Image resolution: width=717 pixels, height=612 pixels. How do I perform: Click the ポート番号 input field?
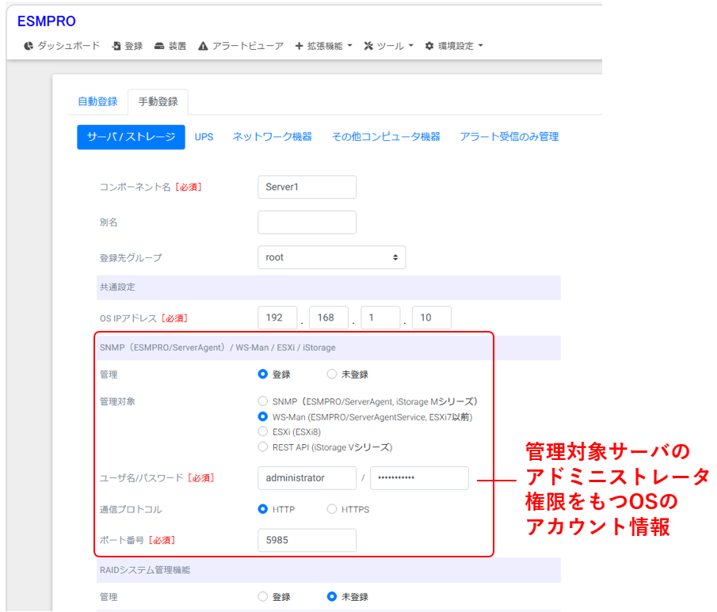click(x=307, y=540)
